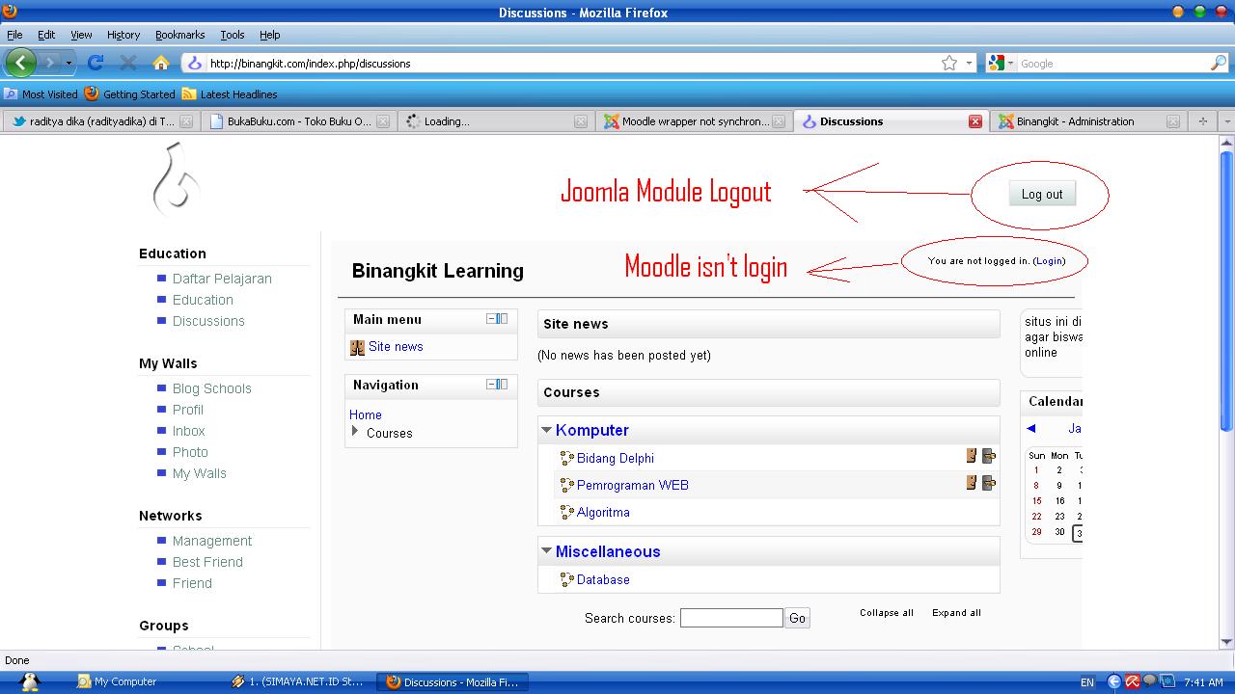Click guest access icon for Bidang Delphi
The image size is (1235, 694).
pos(972,456)
